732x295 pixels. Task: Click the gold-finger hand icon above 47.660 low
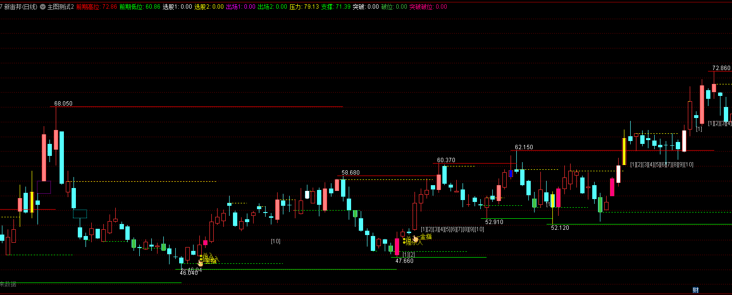[415, 237]
